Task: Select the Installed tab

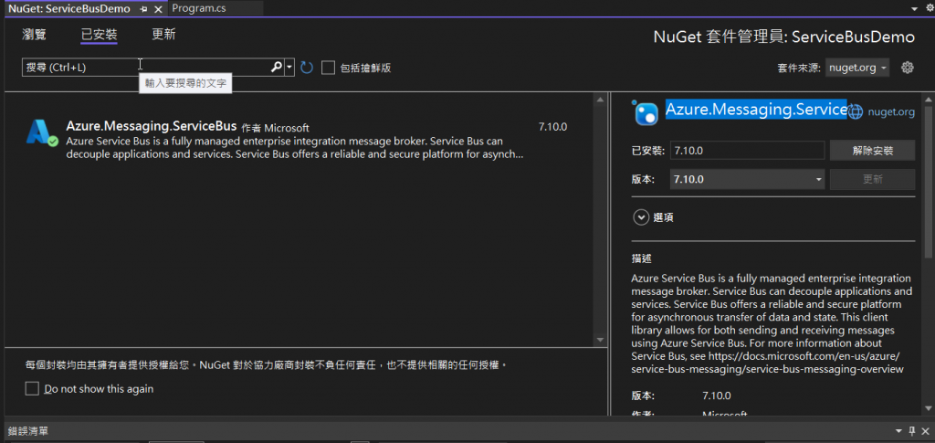Action: [99, 35]
